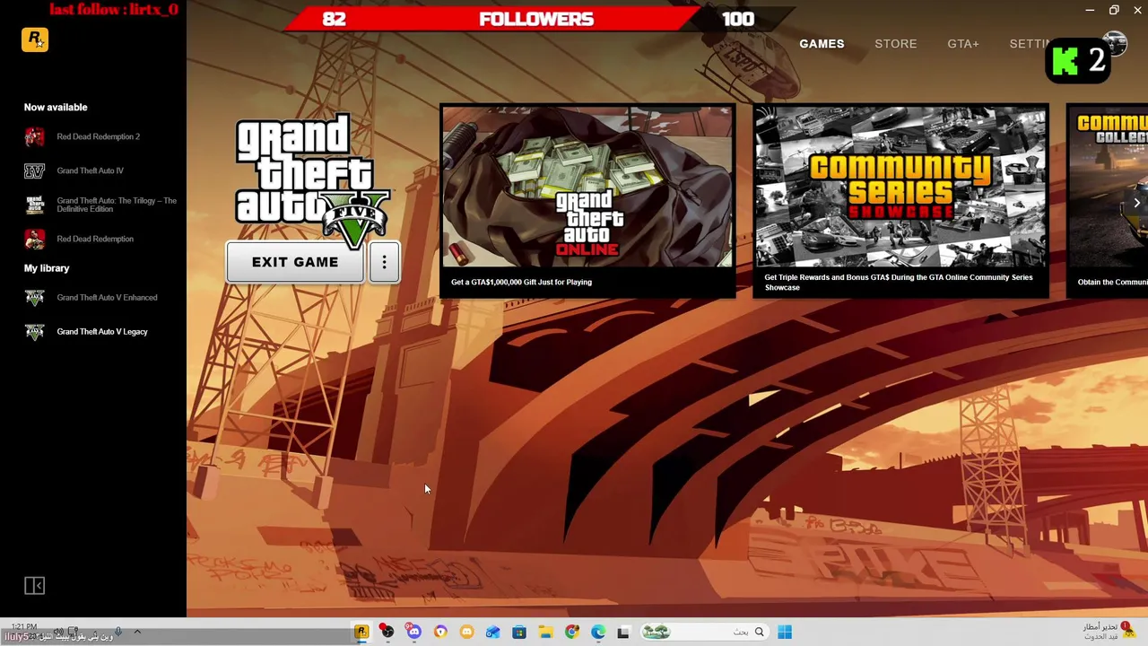Open the yellow chat app taskbar icon
Image resolution: width=1148 pixels, height=646 pixels.
[466, 632]
